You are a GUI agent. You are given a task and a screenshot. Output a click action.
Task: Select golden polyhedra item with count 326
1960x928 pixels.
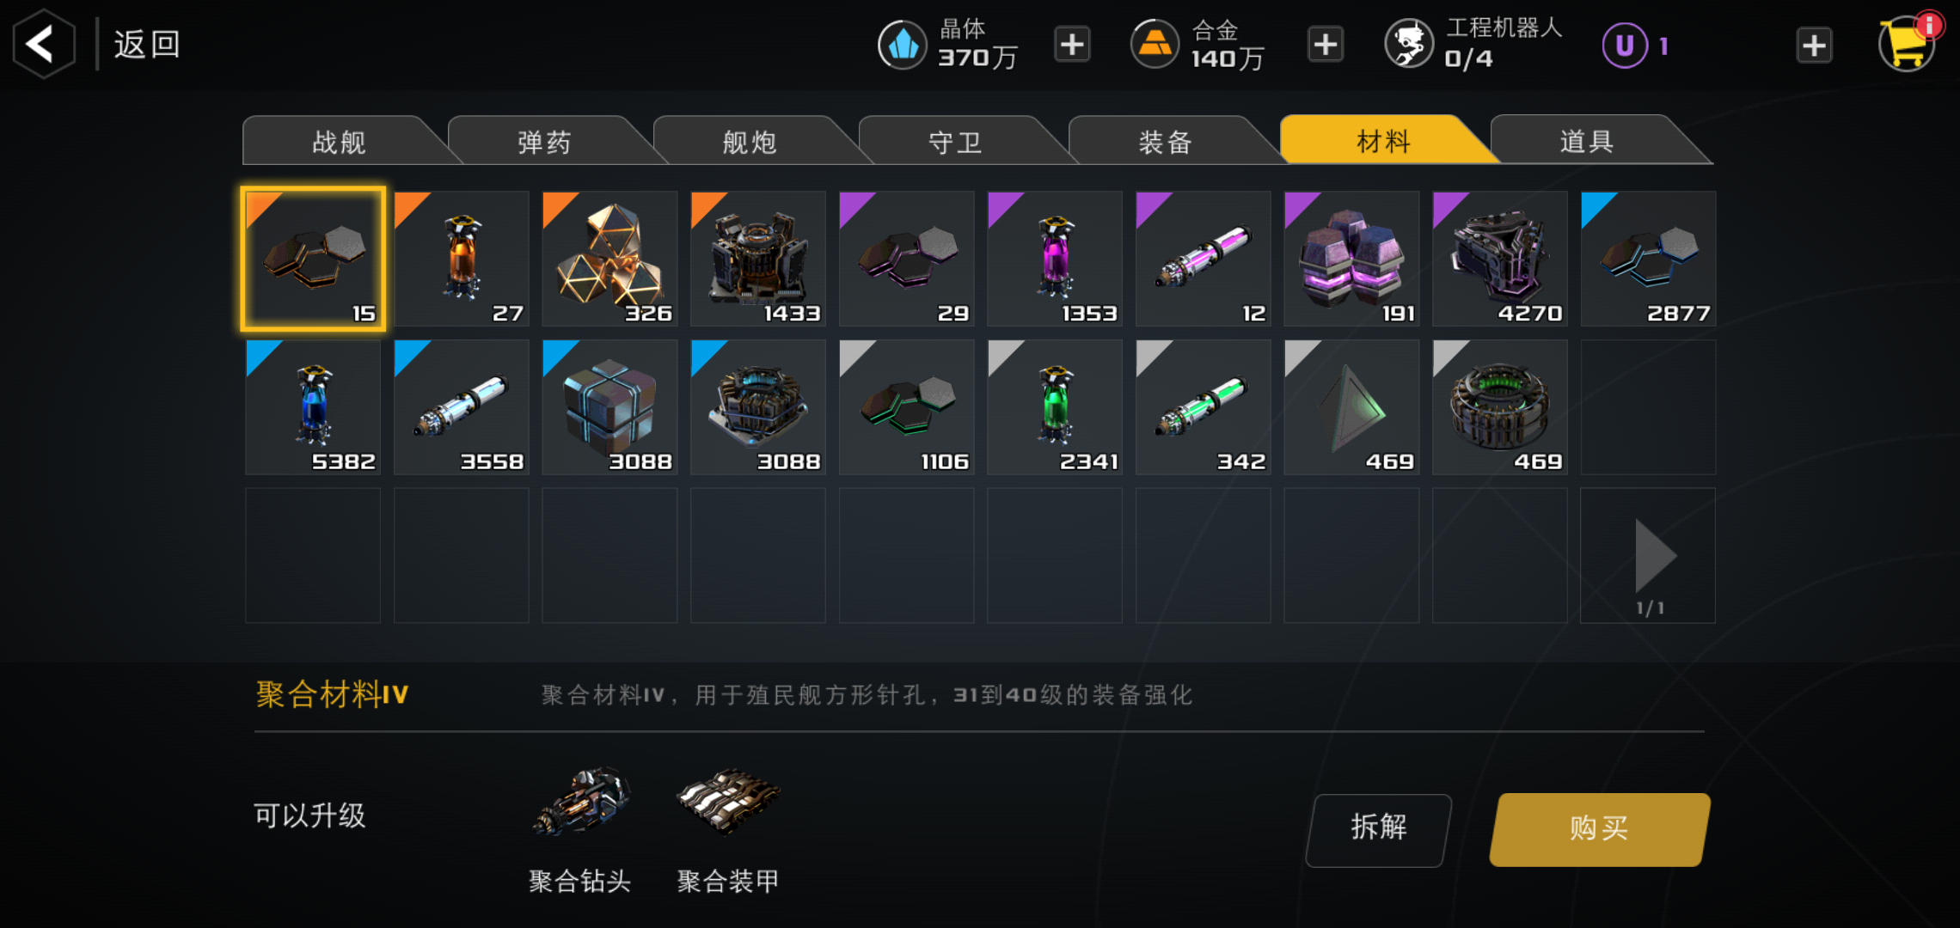609,259
